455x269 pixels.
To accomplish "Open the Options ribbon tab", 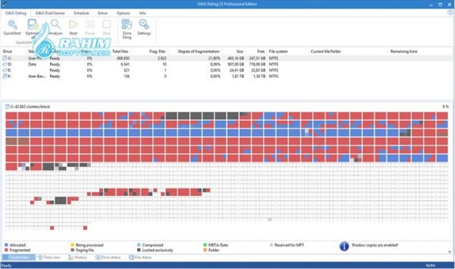I will pyautogui.click(x=124, y=13).
